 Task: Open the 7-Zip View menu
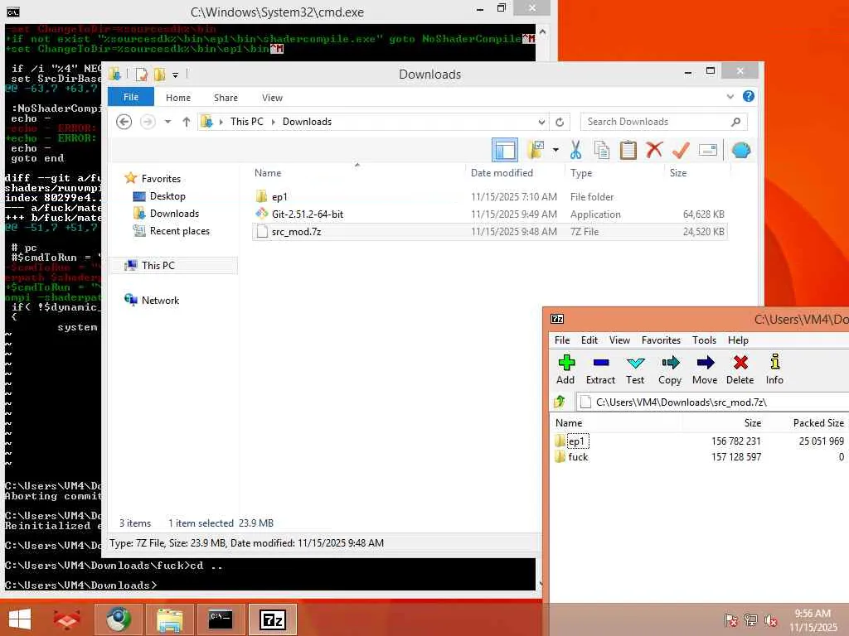[x=619, y=340]
